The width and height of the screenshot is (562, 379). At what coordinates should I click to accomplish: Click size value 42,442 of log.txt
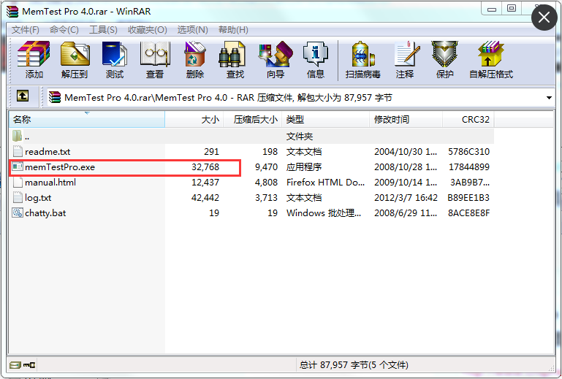coord(205,198)
